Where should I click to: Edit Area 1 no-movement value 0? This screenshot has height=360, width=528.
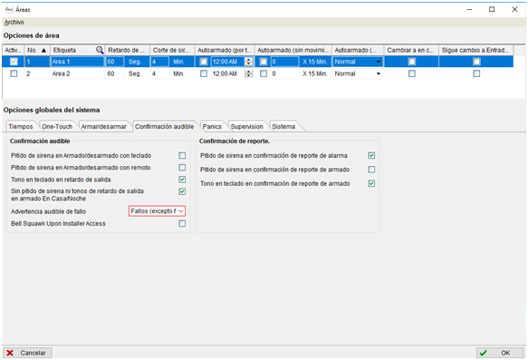pos(284,62)
